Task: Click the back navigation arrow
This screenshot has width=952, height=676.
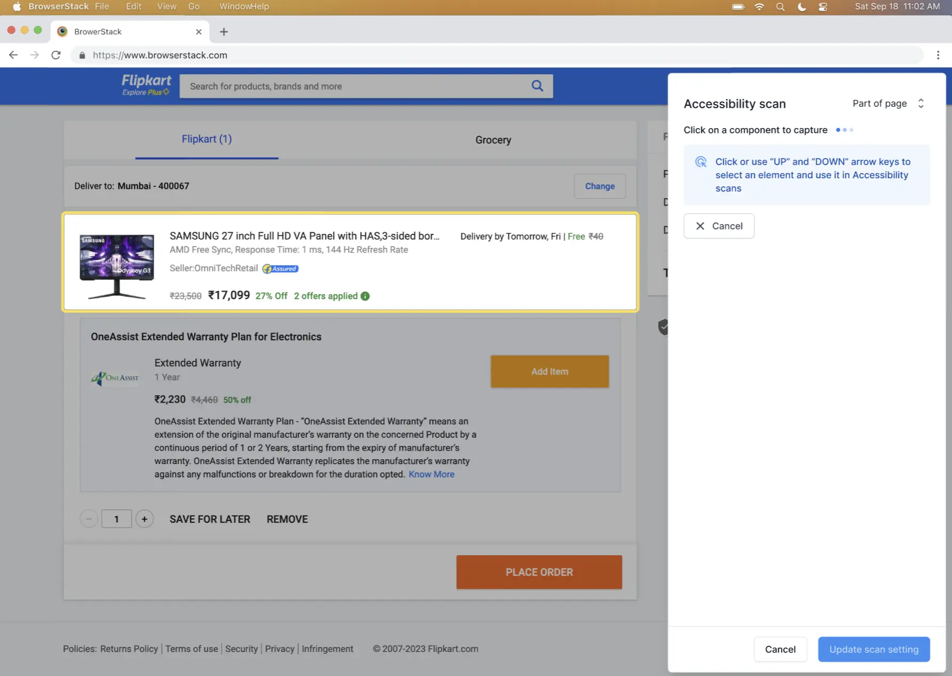Action: coord(13,54)
